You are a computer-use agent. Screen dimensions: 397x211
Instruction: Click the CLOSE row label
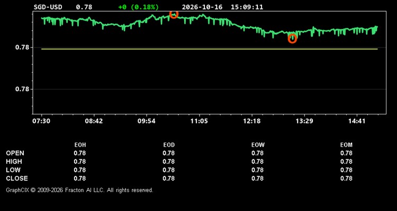coord(17,178)
